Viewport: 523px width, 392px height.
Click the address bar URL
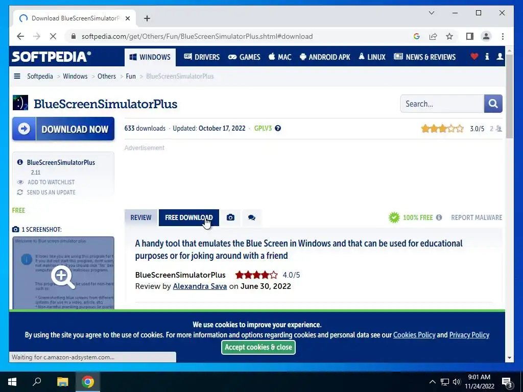point(197,36)
